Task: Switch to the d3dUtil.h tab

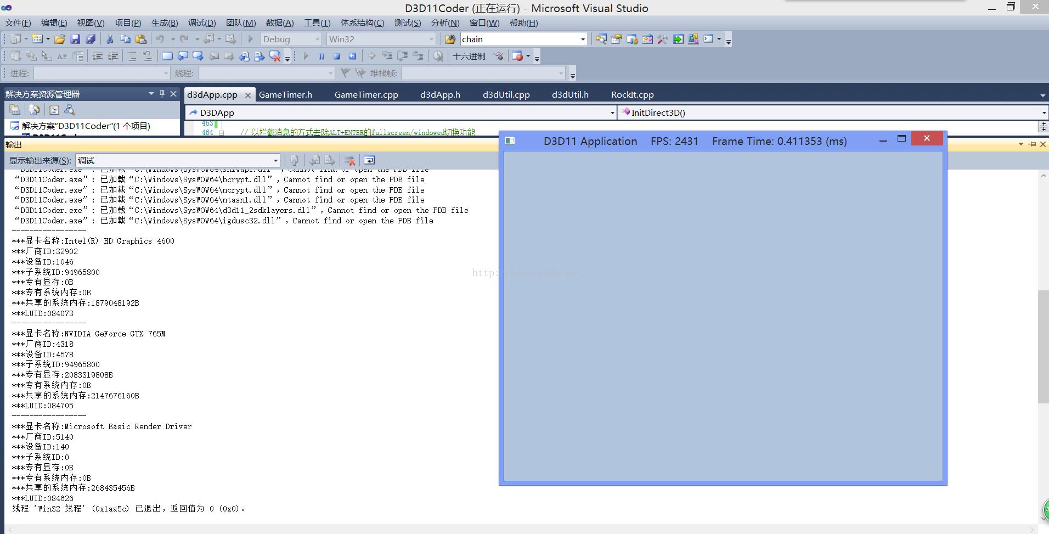Action: (570, 94)
